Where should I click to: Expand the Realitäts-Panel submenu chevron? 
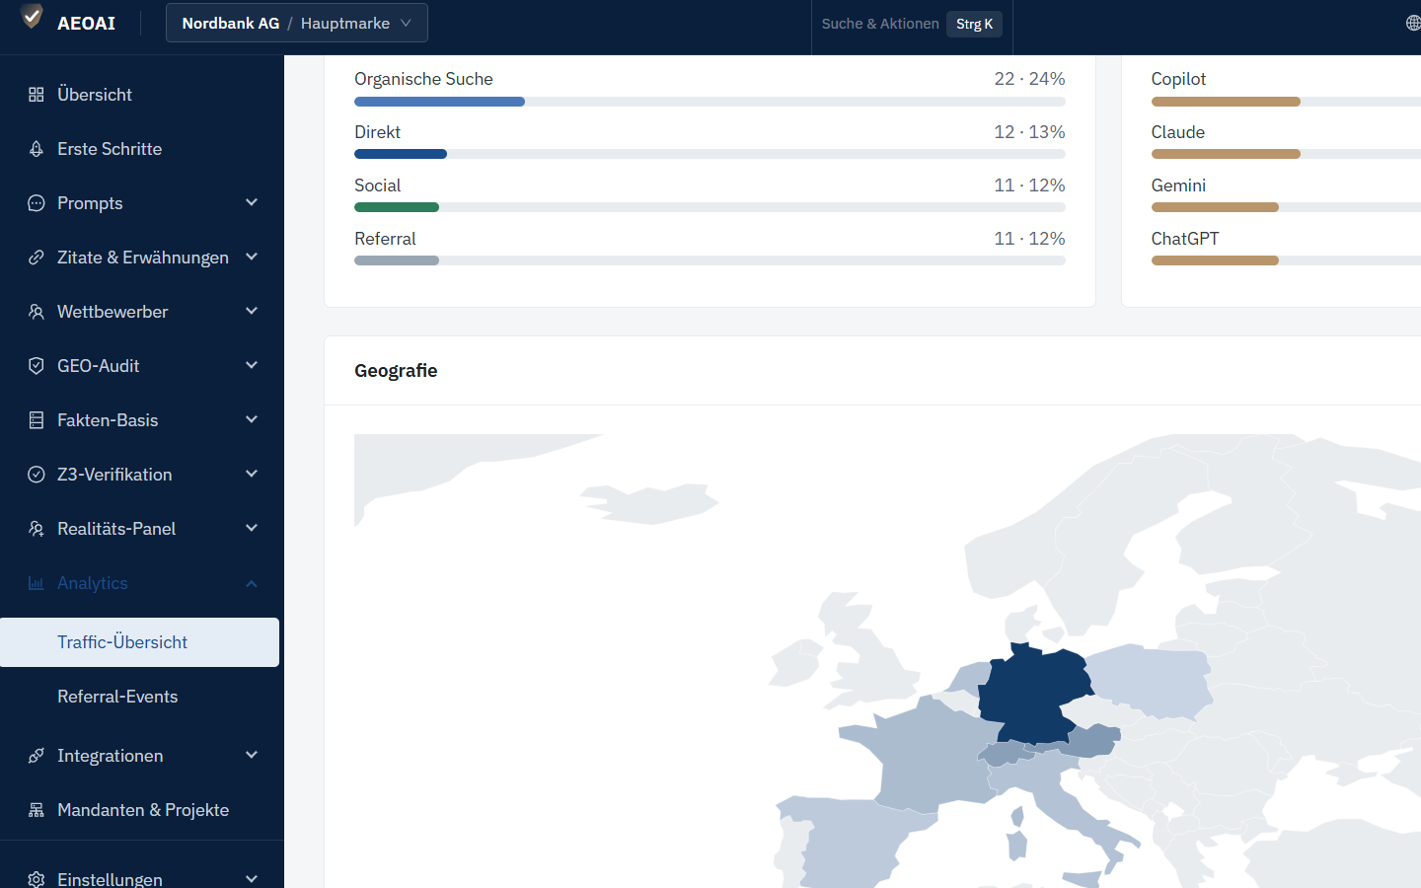[252, 528]
